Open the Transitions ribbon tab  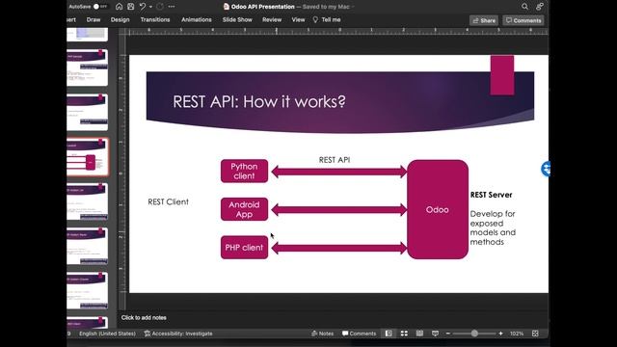click(x=155, y=19)
